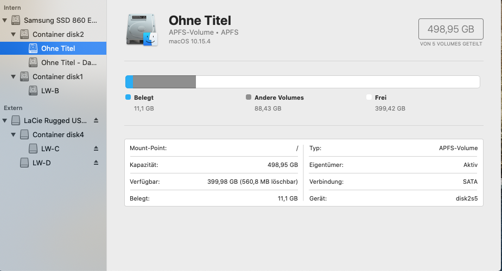Image resolution: width=502 pixels, height=271 pixels.
Task: Collapse the Samsung SSD 860 tree
Action: (x=5, y=21)
